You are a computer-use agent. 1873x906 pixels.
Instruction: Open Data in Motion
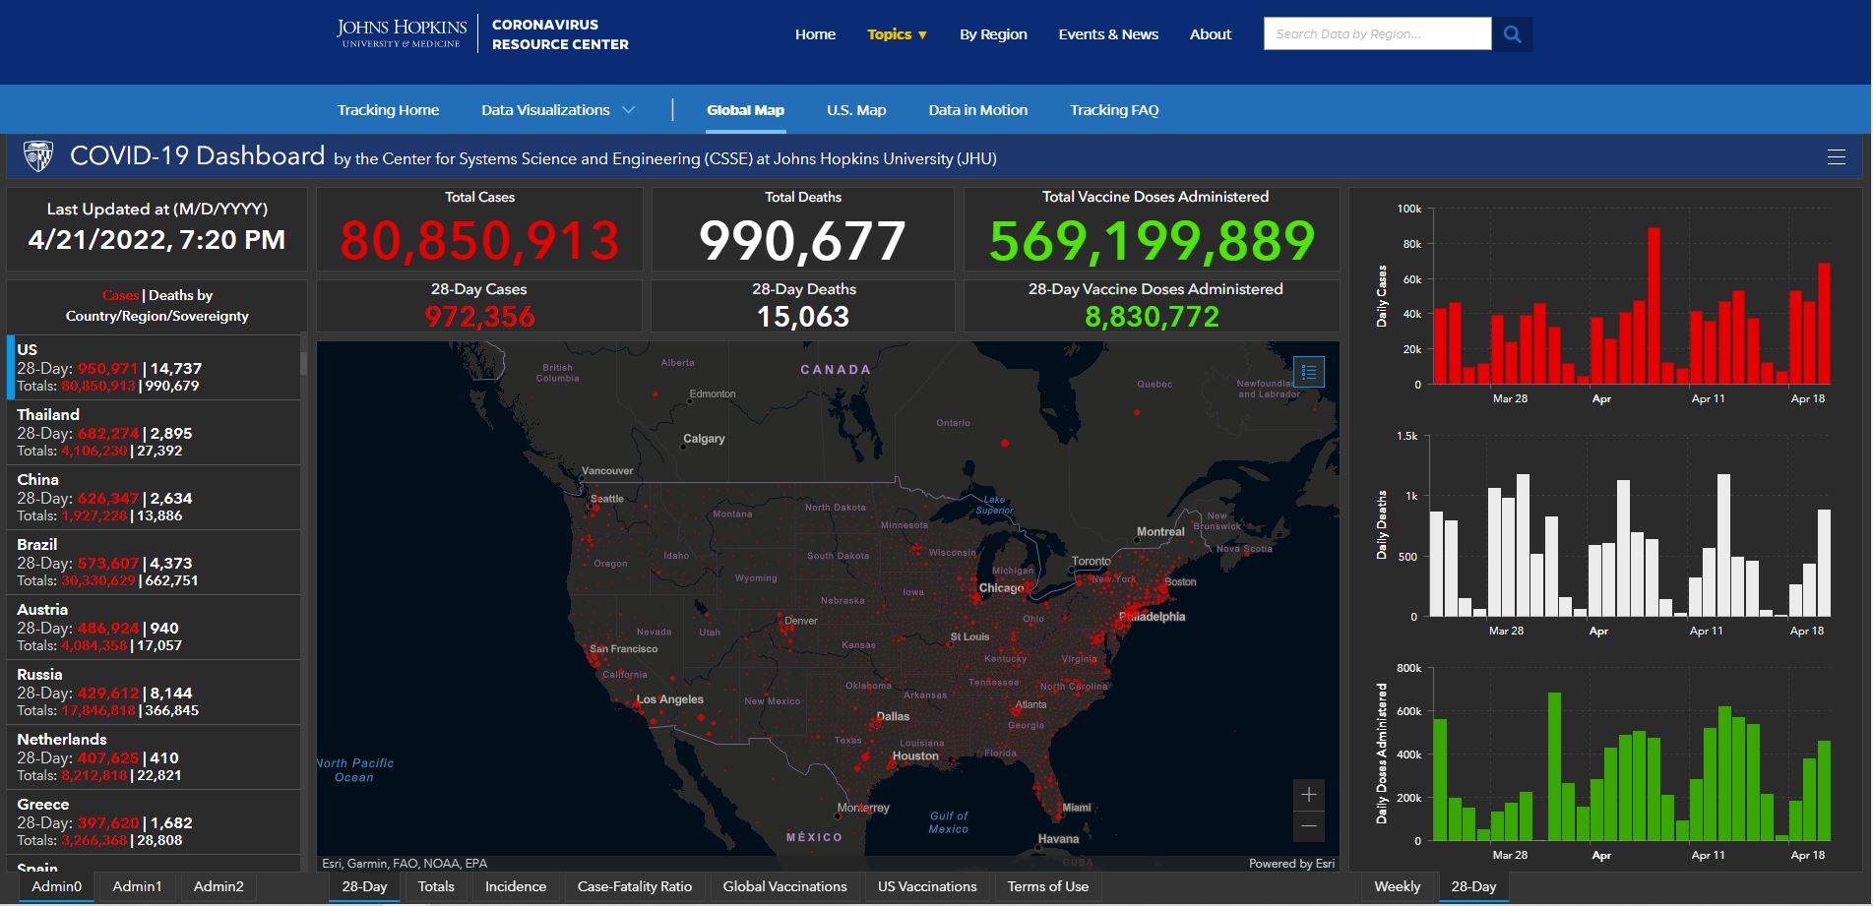[977, 110]
